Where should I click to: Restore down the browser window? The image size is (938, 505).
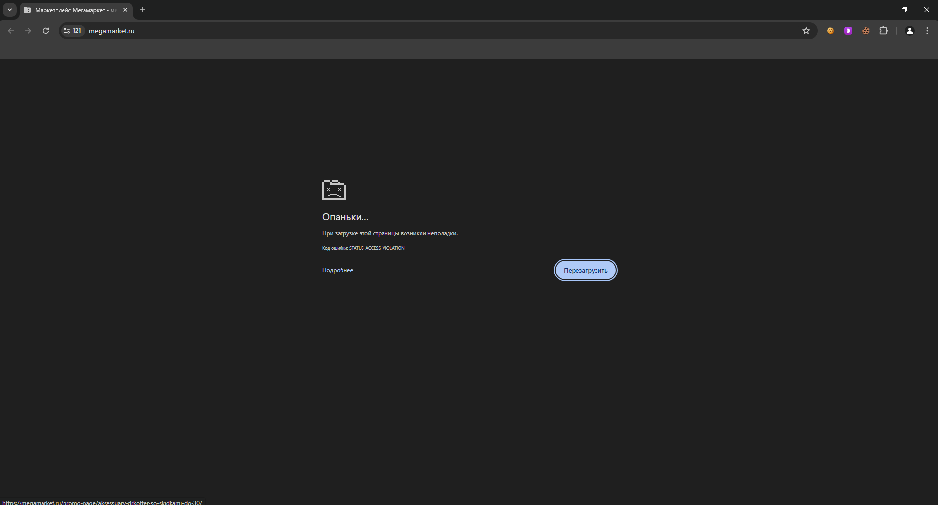click(x=904, y=10)
